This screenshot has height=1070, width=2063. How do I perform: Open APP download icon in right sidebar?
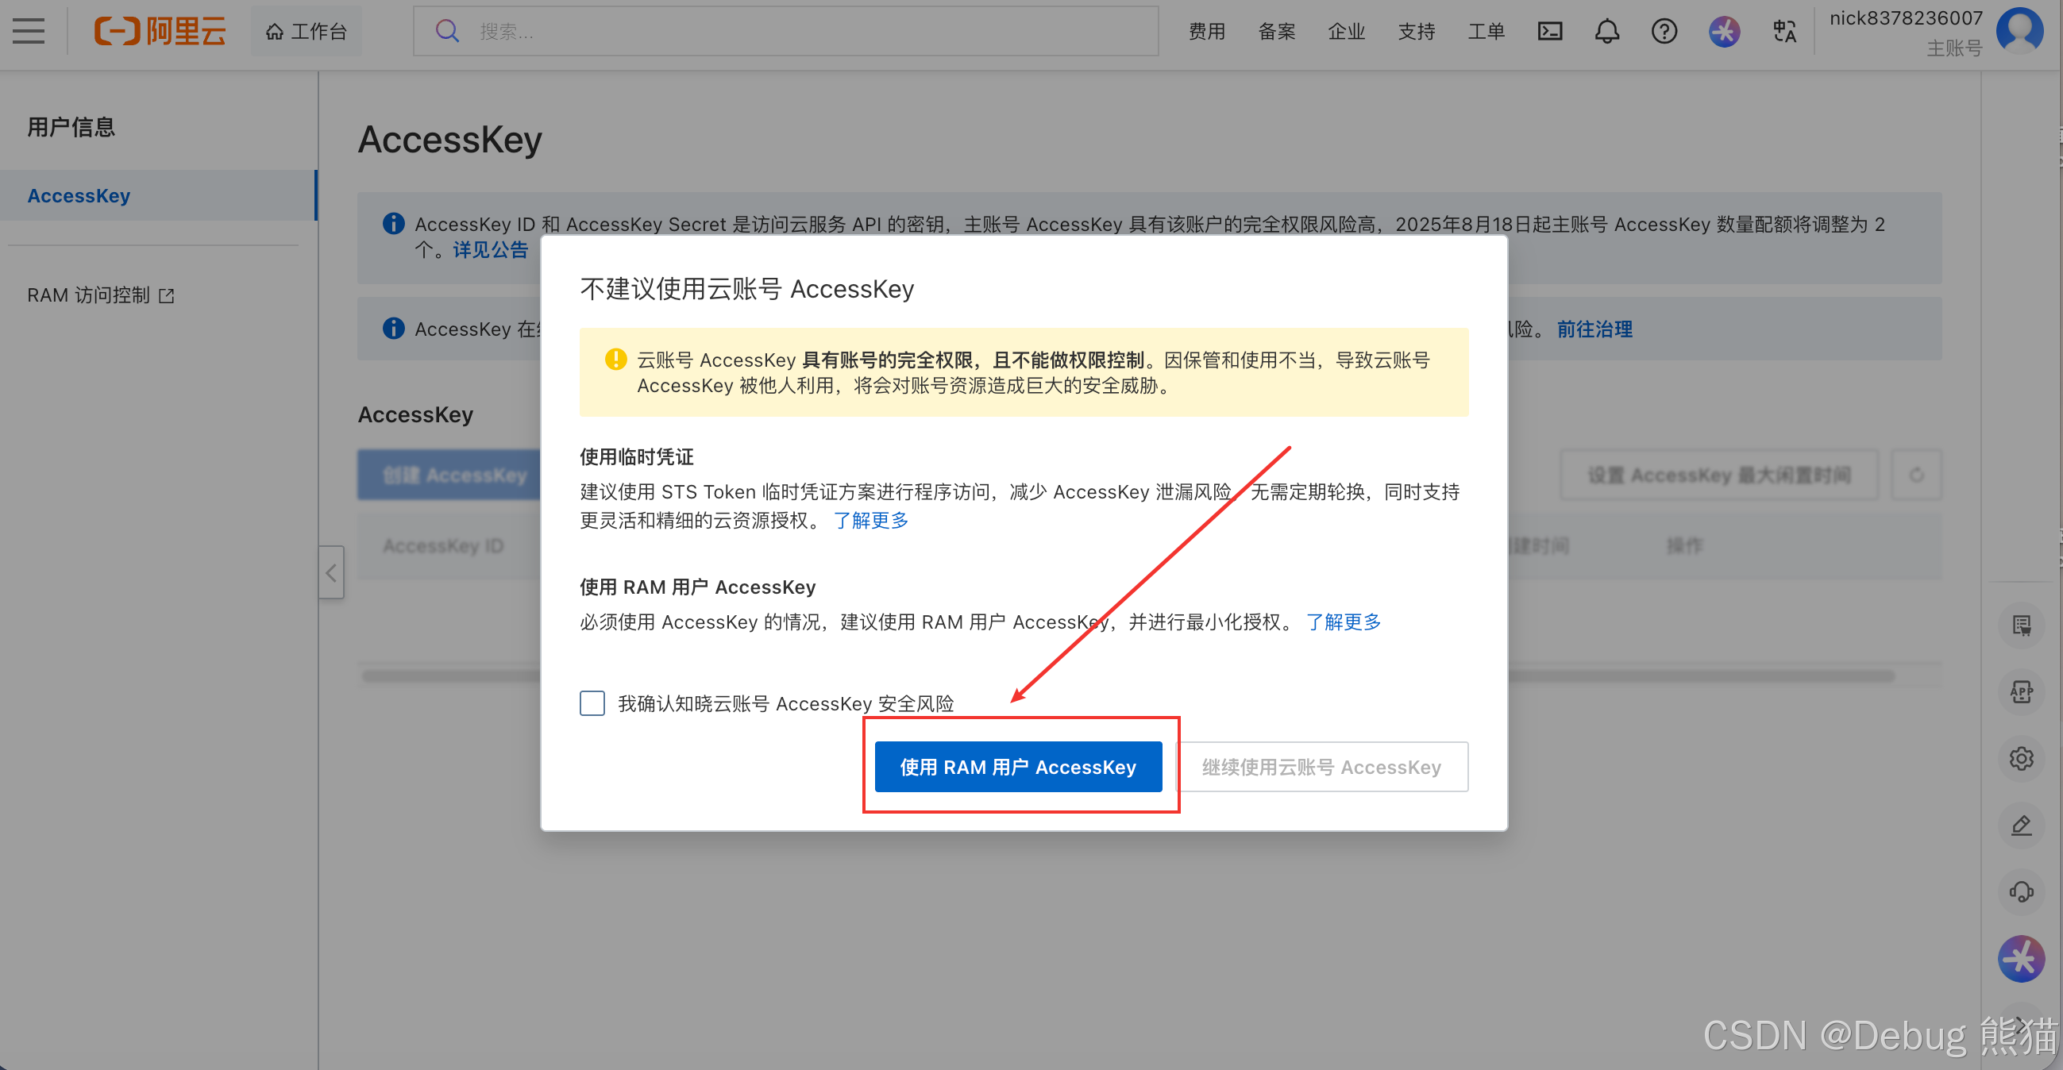(2023, 691)
